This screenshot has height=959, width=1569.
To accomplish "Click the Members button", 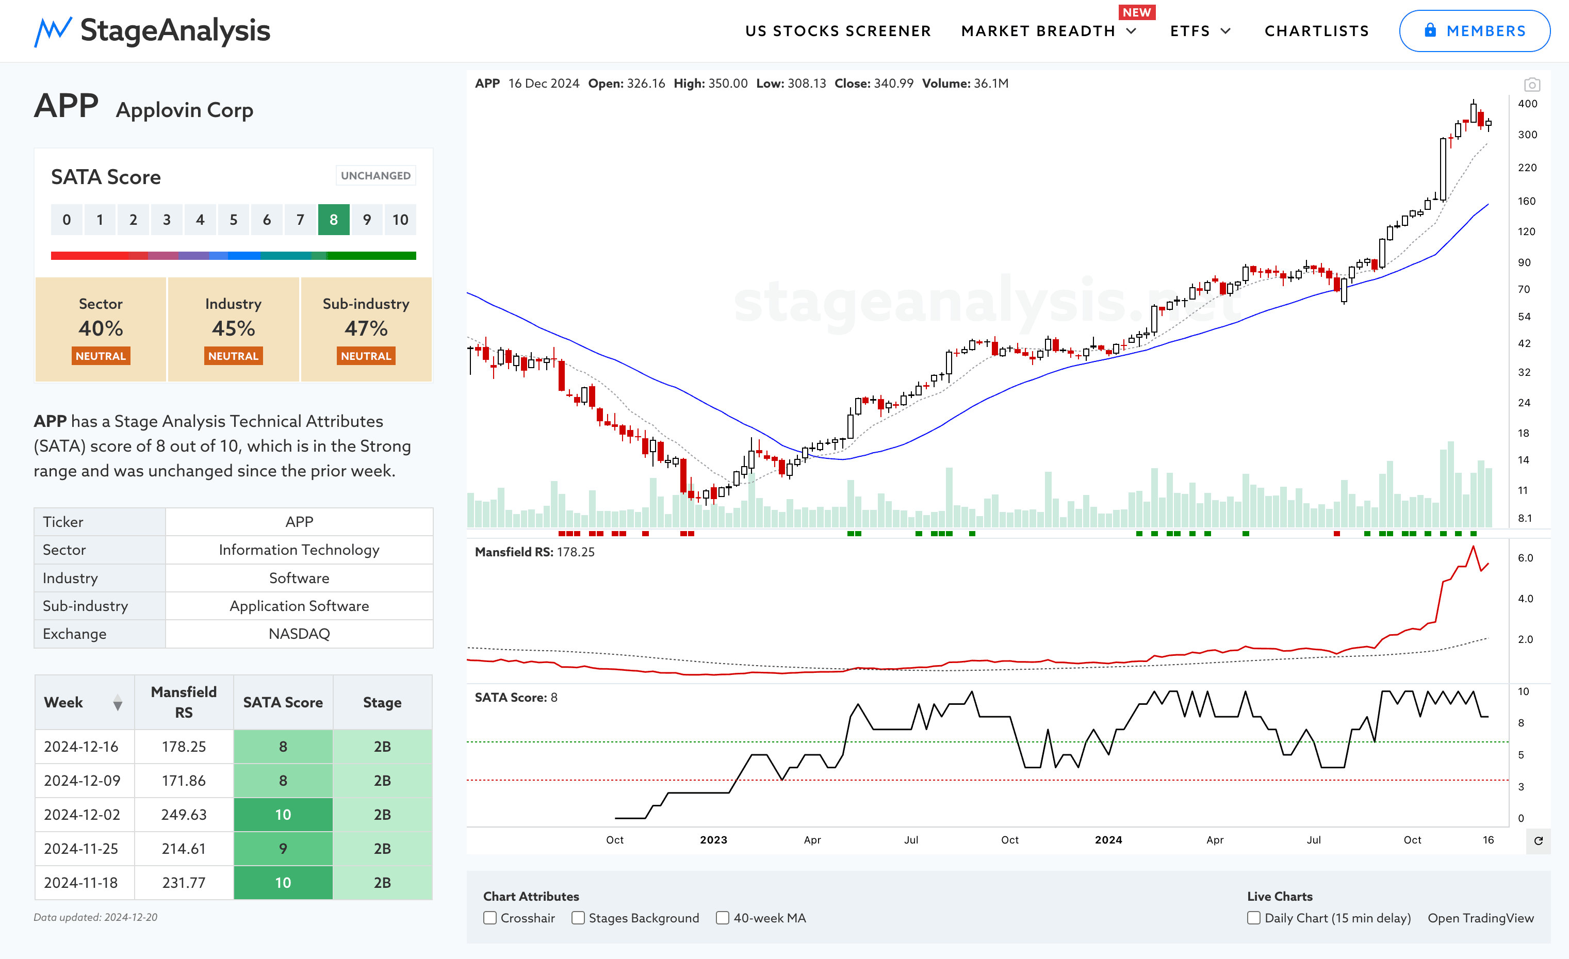I will pos(1474,30).
